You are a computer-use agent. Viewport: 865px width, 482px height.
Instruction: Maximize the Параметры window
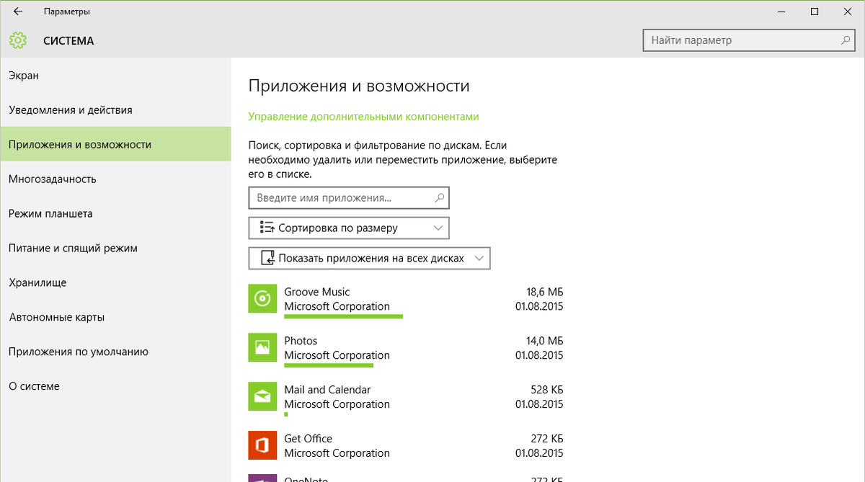815,12
